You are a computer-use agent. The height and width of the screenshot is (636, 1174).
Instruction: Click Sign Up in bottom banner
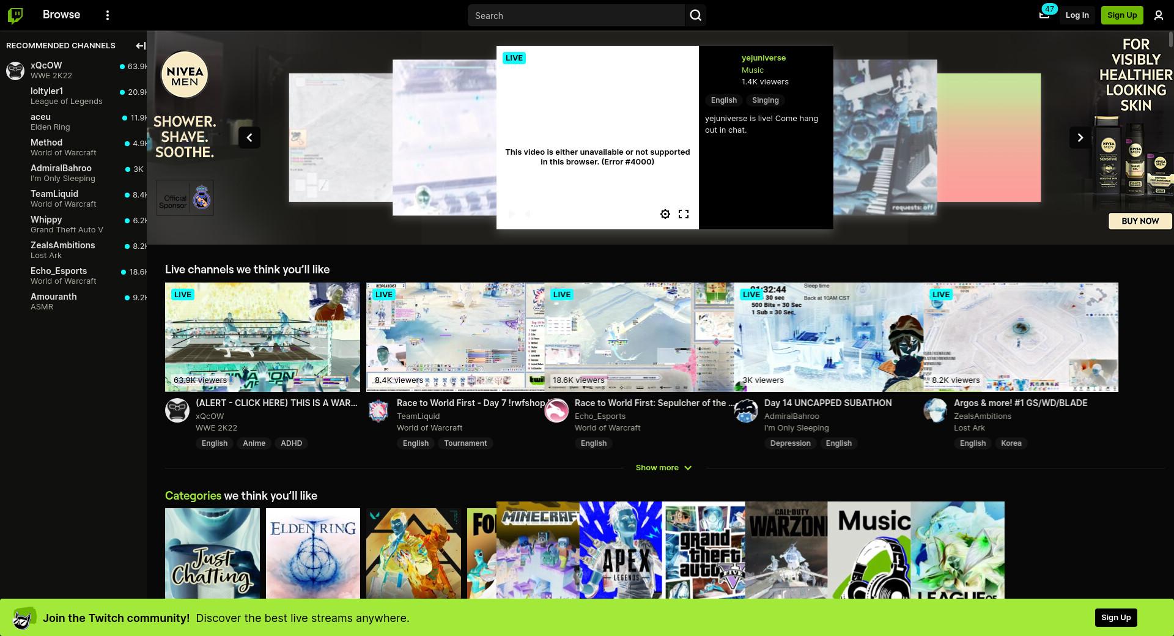[1116, 618]
